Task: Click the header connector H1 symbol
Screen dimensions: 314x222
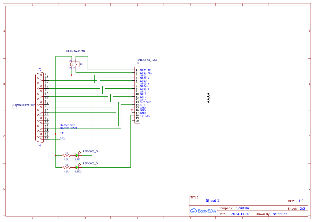Action: click(137, 95)
